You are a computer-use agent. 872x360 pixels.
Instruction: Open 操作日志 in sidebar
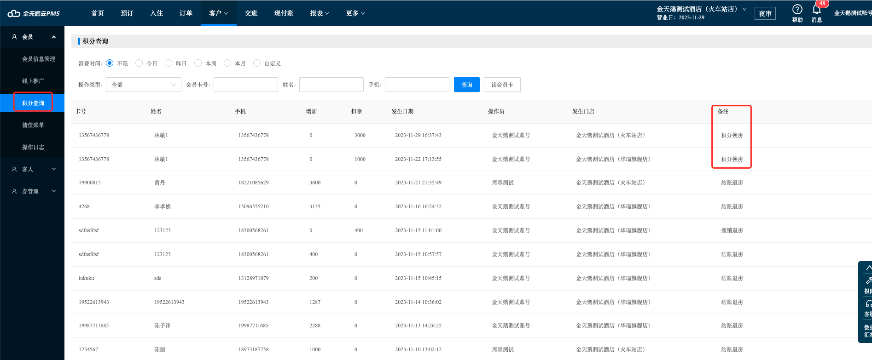(33, 147)
